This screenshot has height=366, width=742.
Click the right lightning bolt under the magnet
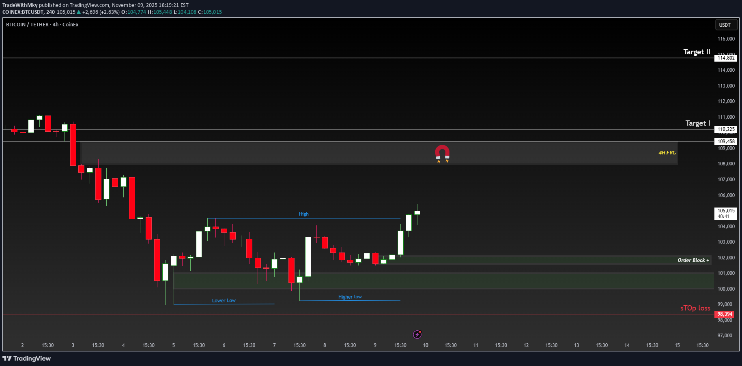click(447, 161)
